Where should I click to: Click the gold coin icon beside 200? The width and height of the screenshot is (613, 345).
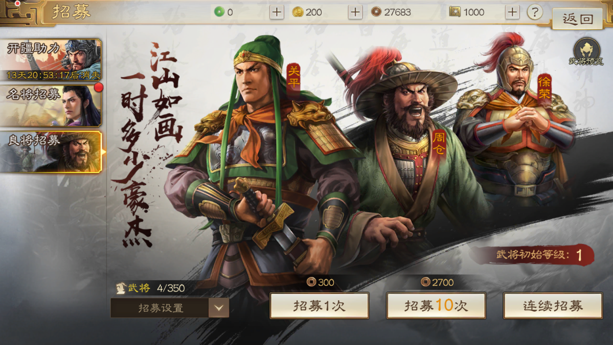pyautogui.click(x=298, y=12)
